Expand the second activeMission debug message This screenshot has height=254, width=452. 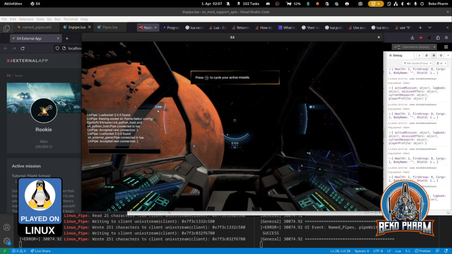390,132
